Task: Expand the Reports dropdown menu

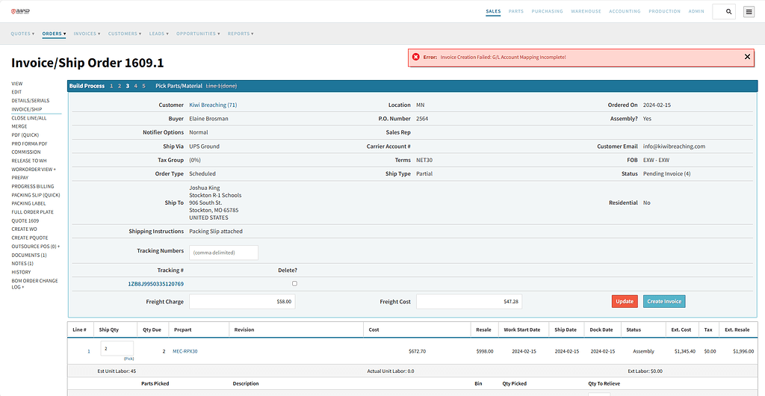Action: pos(241,34)
